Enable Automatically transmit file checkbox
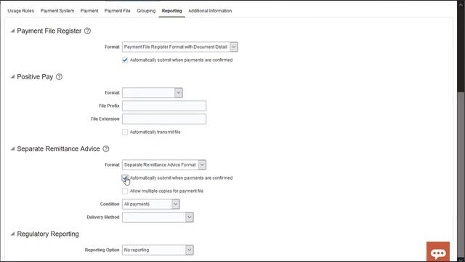This screenshot has height=262, width=465. (x=125, y=132)
